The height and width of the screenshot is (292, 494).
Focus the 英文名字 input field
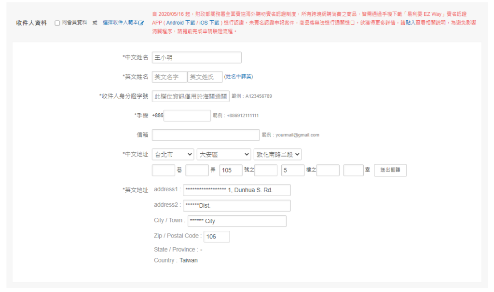click(x=169, y=77)
